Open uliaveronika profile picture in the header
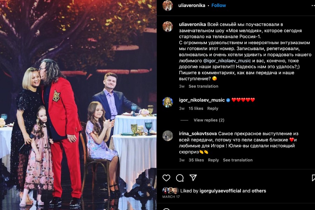Screen dimensions: 315x210 (x=168, y=6)
